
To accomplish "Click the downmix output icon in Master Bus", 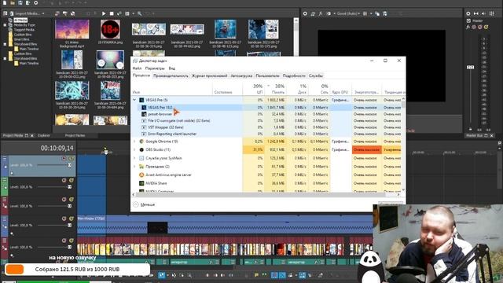I will coord(476,13).
